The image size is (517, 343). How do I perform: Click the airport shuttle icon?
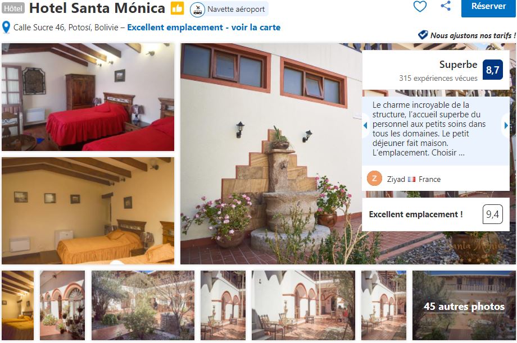[197, 10]
